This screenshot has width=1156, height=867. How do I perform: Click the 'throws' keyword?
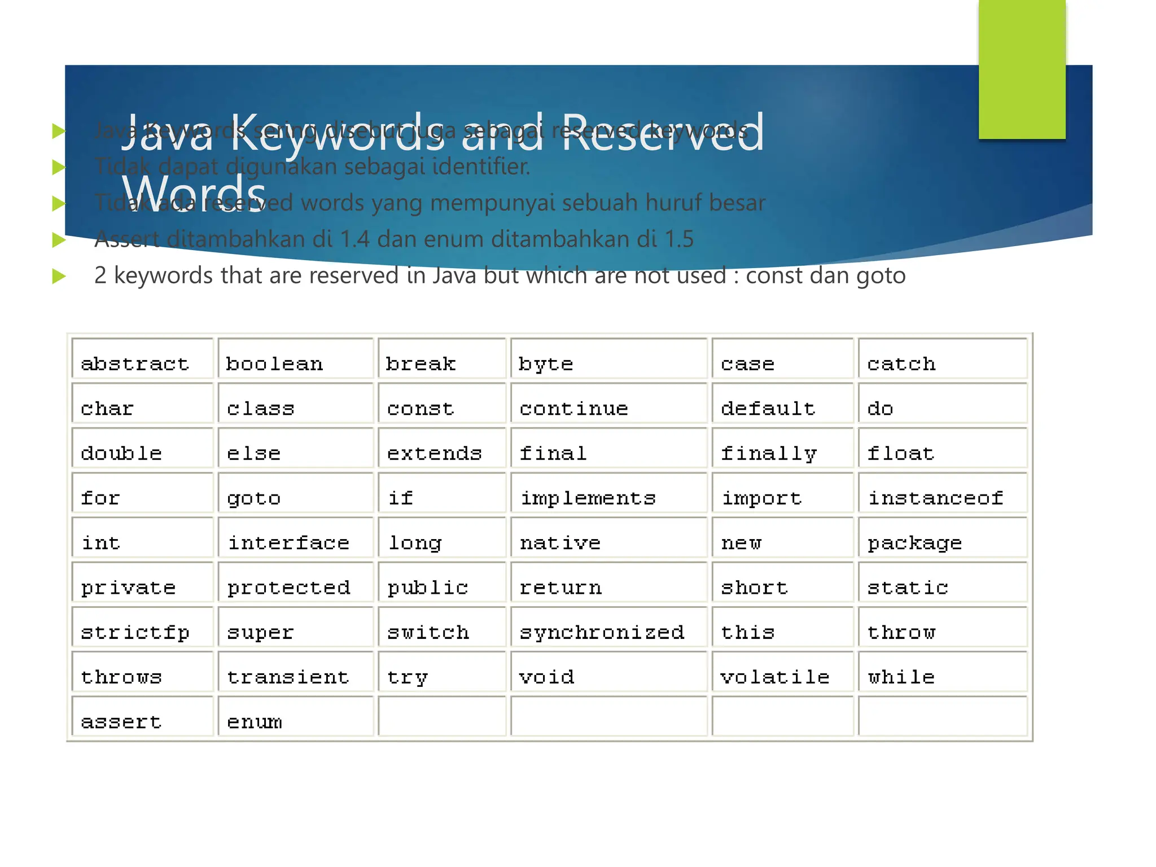coord(121,676)
